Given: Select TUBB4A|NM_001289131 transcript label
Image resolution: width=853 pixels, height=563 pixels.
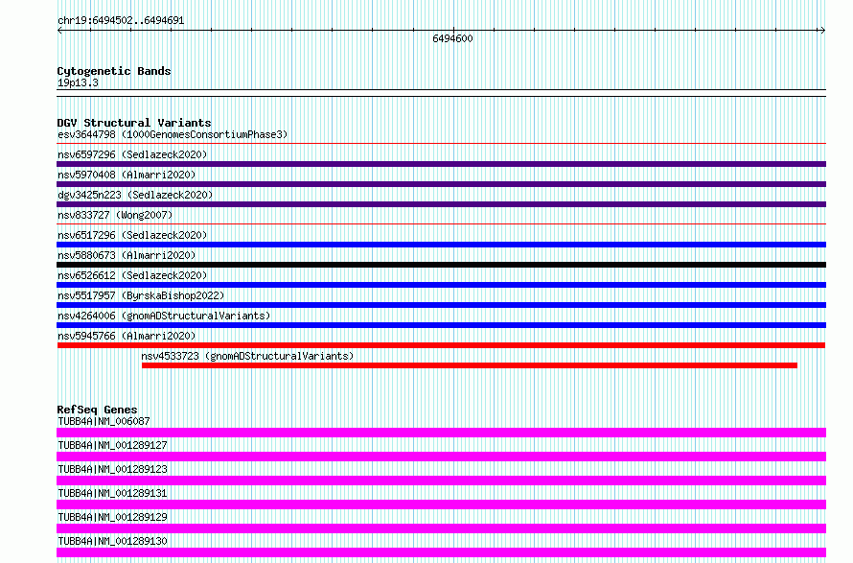Looking at the screenshot, I should click(x=112, y=493).
